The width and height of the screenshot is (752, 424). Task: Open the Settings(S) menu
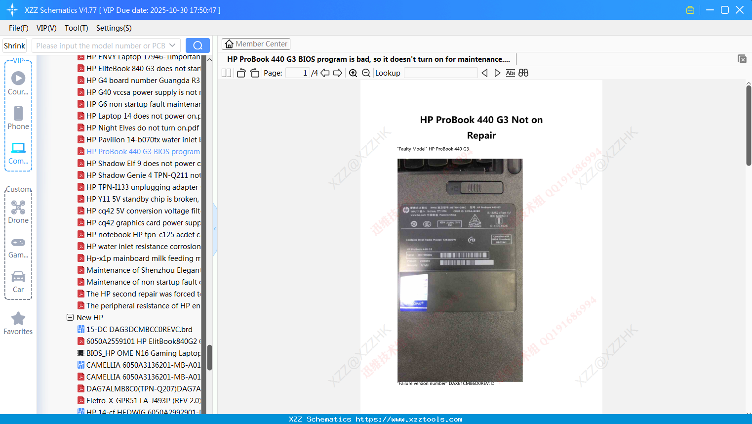tap(114, 28)
